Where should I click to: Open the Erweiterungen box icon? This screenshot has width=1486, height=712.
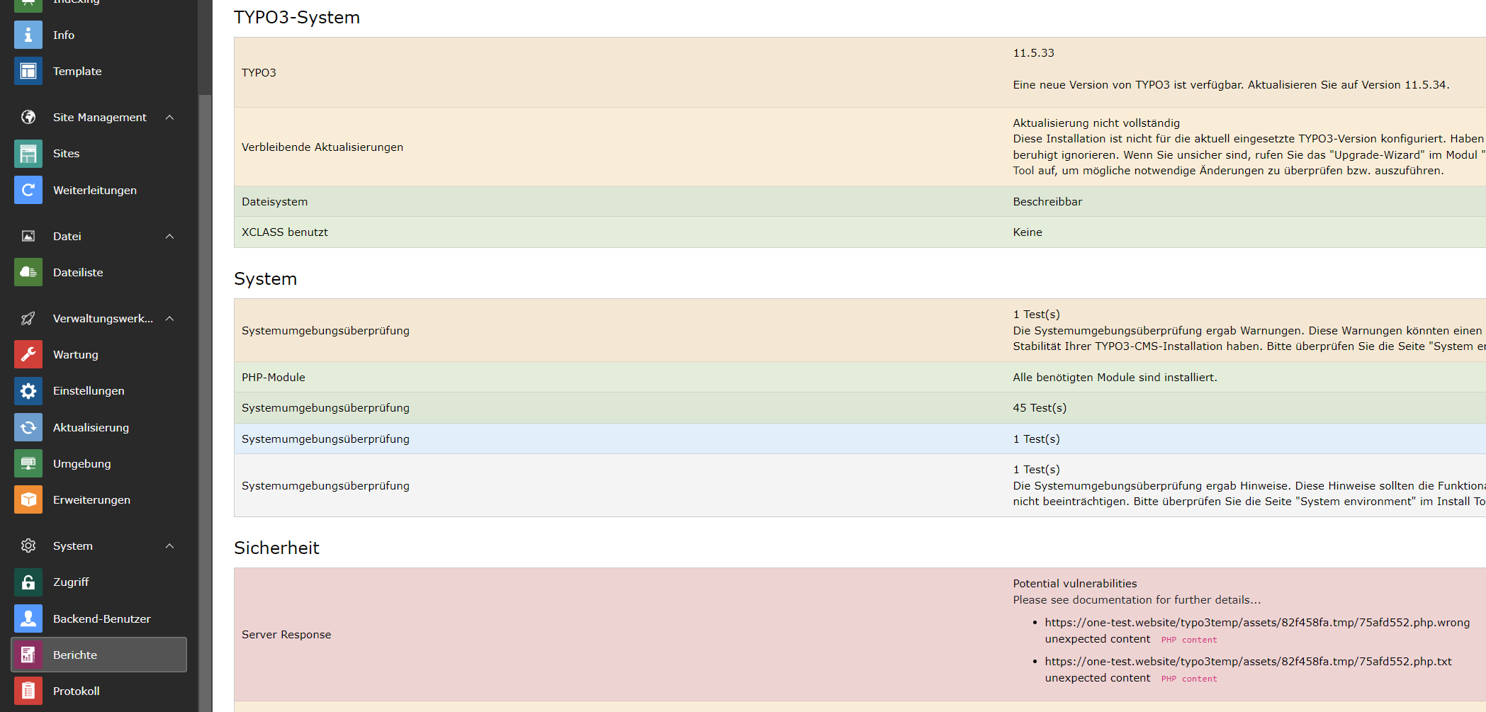point(28,499)
